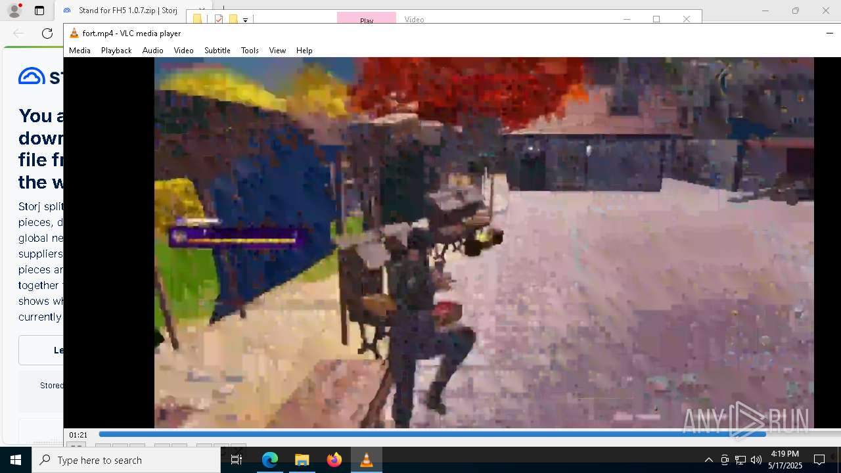The height and width of the screenshot is (473, 841).
Task: Maximize the File Explorer window
Action: pyautogui.click(x=656, y=19)
